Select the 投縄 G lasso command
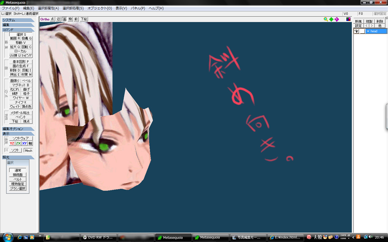The image size is (388, 242). [x=27, y=39]
